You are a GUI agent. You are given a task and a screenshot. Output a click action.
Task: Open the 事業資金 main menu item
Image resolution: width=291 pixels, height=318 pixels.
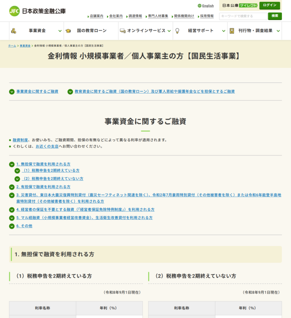point(36,31)
